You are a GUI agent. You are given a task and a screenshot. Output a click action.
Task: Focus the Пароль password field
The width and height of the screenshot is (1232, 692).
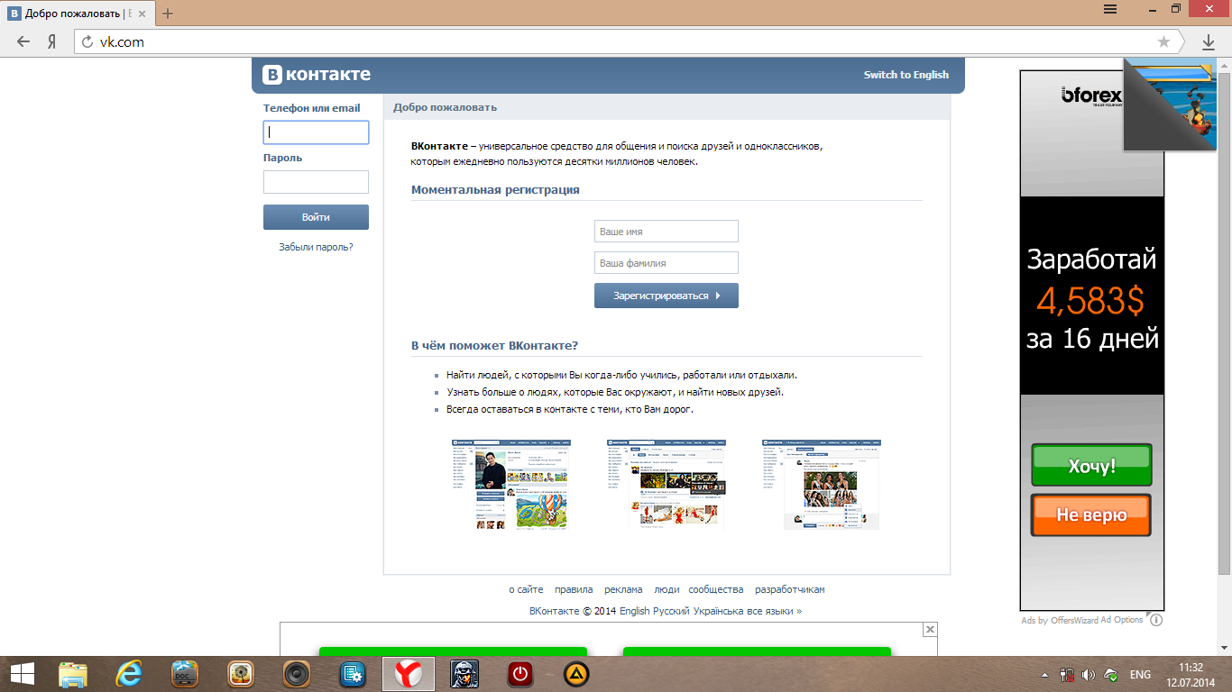click(316, 182)
